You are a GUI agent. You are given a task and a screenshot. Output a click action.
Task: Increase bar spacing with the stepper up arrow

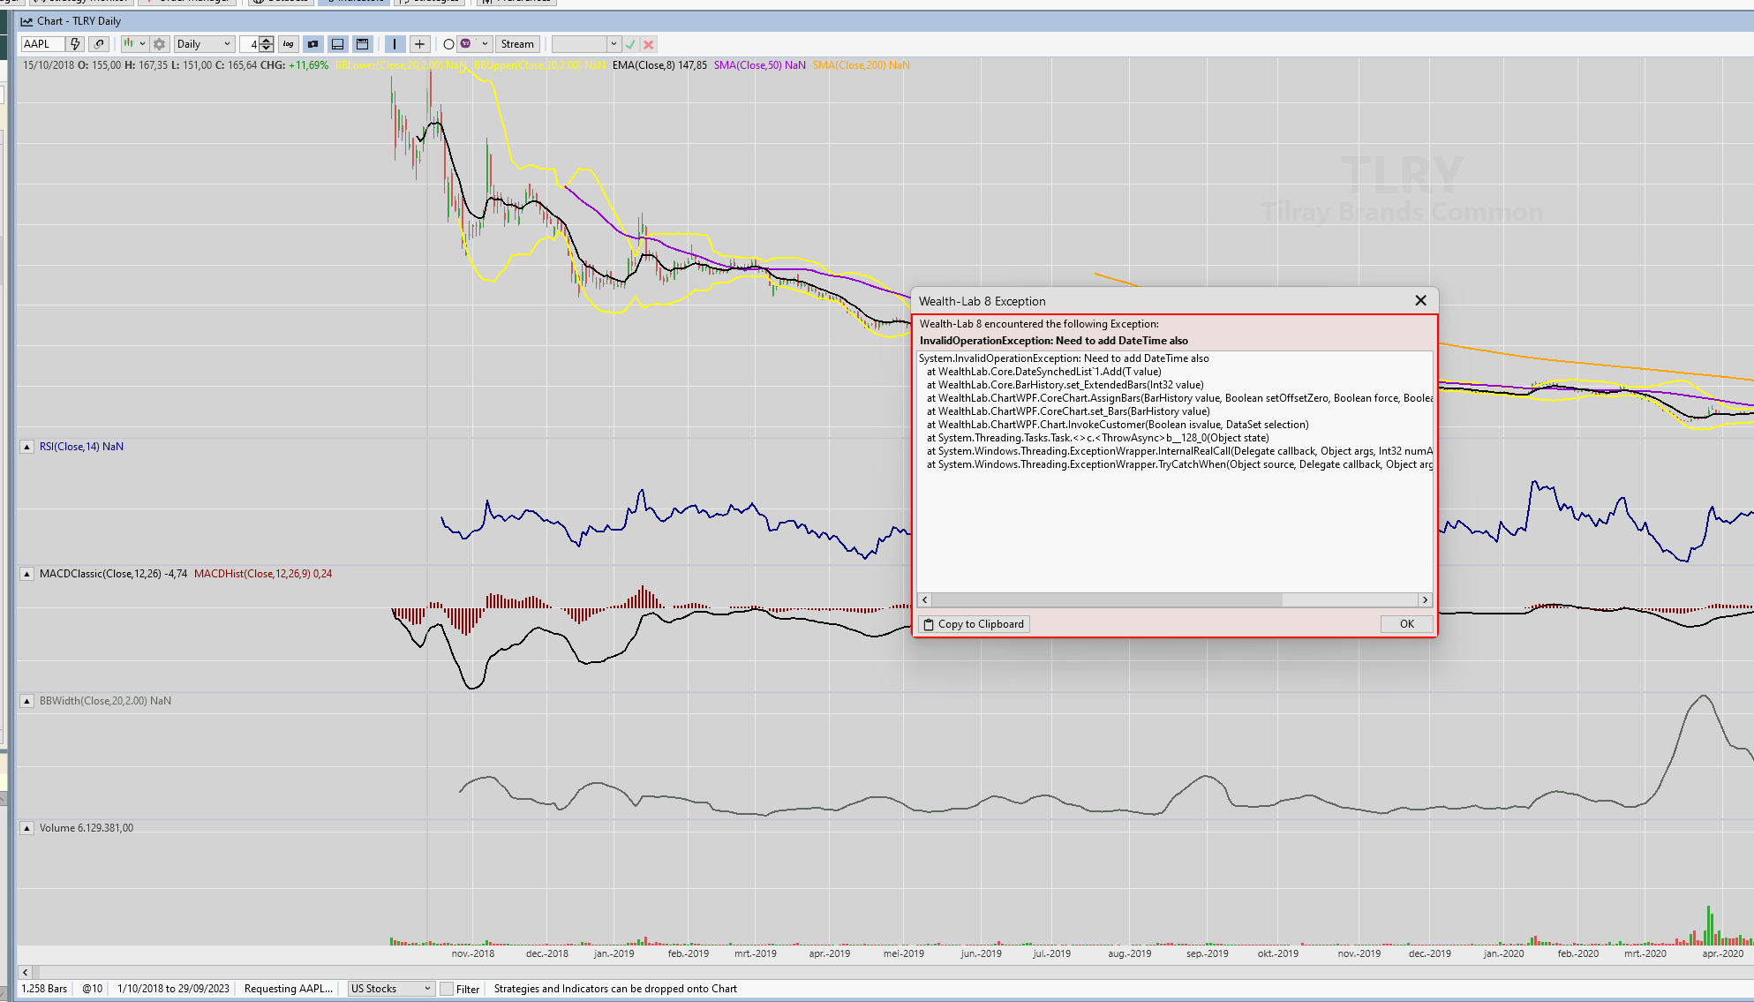coord(267,40)
